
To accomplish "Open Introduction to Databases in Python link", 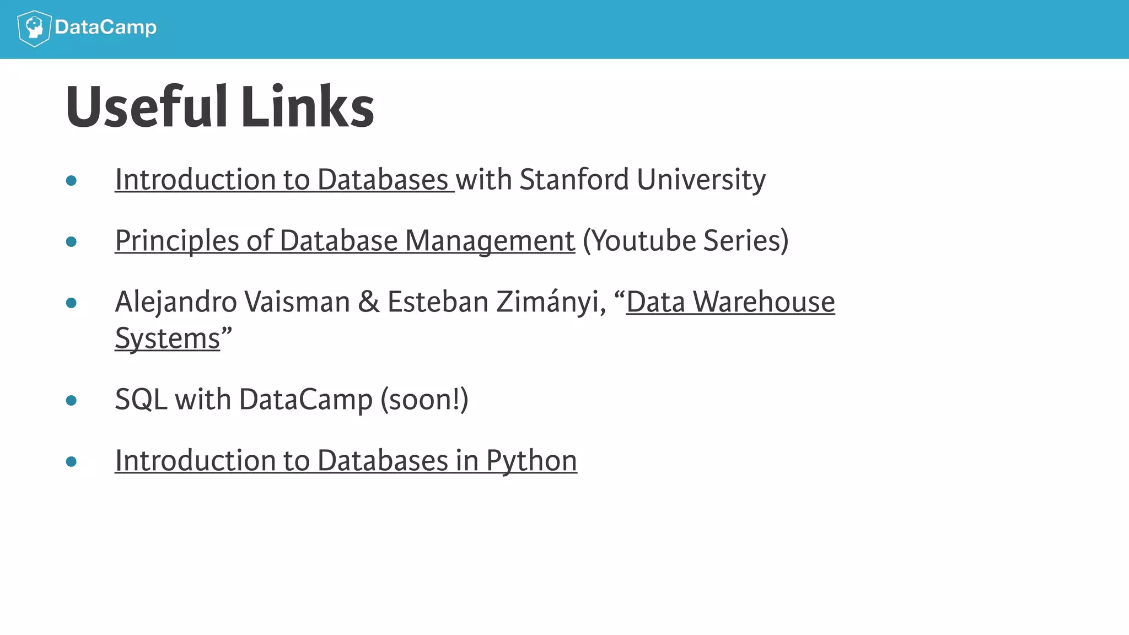I will pos(346,460).
